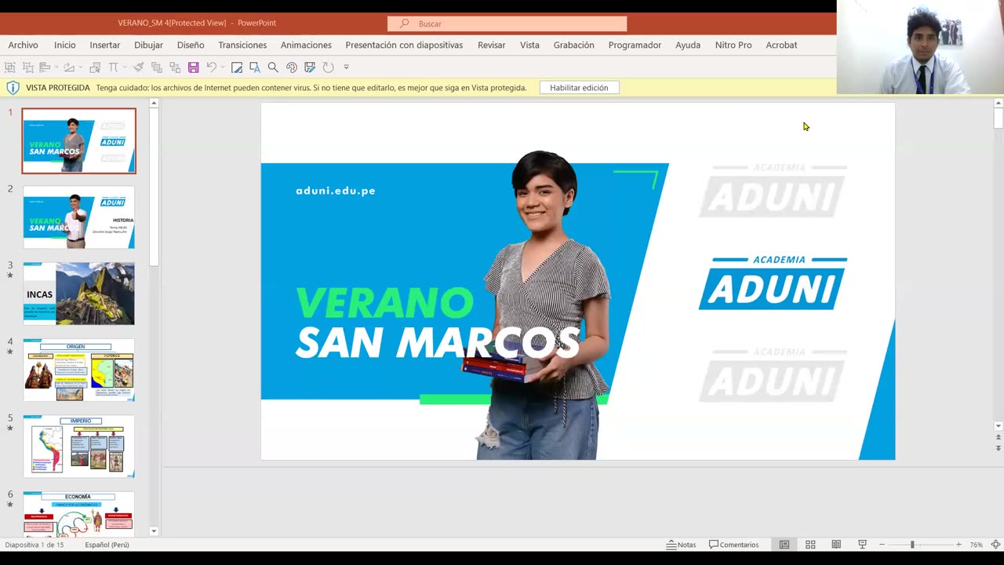Click the Bring forward overlapping-squares icon
Screen dimensions: 1004x565
157,67
